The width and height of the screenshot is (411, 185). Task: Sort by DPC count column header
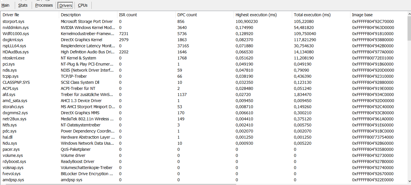204,15
